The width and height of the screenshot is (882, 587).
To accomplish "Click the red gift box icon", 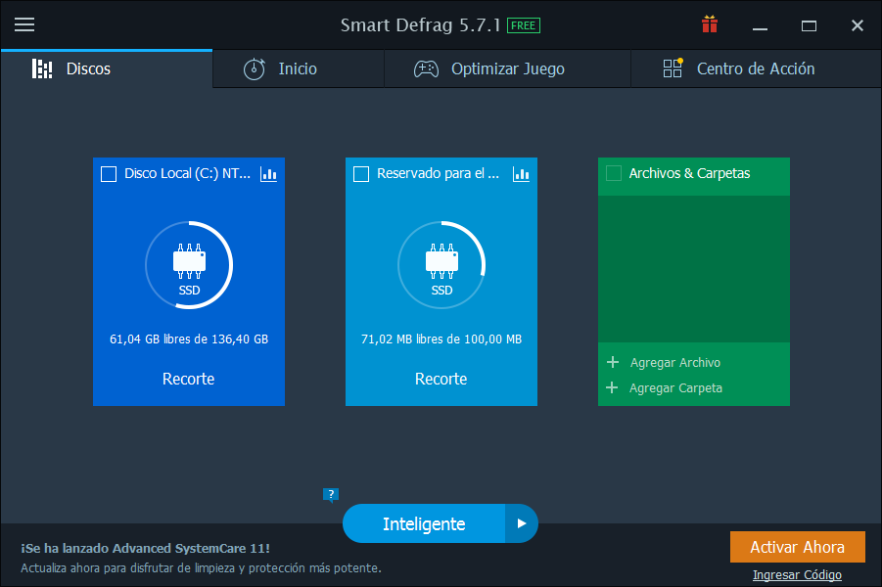I will pyautogui.click(x=710, y=24).
